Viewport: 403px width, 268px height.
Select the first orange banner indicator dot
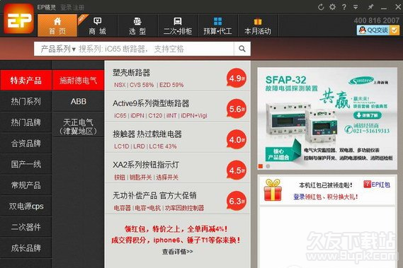pos(261,166)
